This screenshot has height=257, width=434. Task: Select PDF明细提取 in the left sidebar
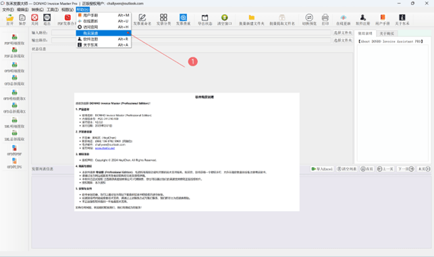coord(14,39)
